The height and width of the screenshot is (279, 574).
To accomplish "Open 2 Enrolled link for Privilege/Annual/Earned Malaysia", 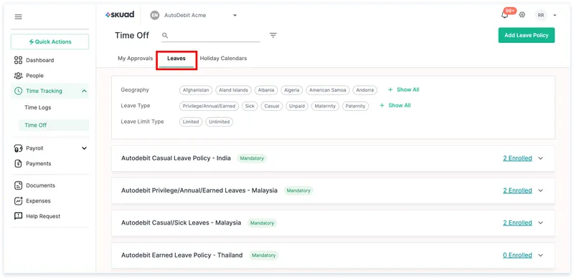I will coord(517,190).
